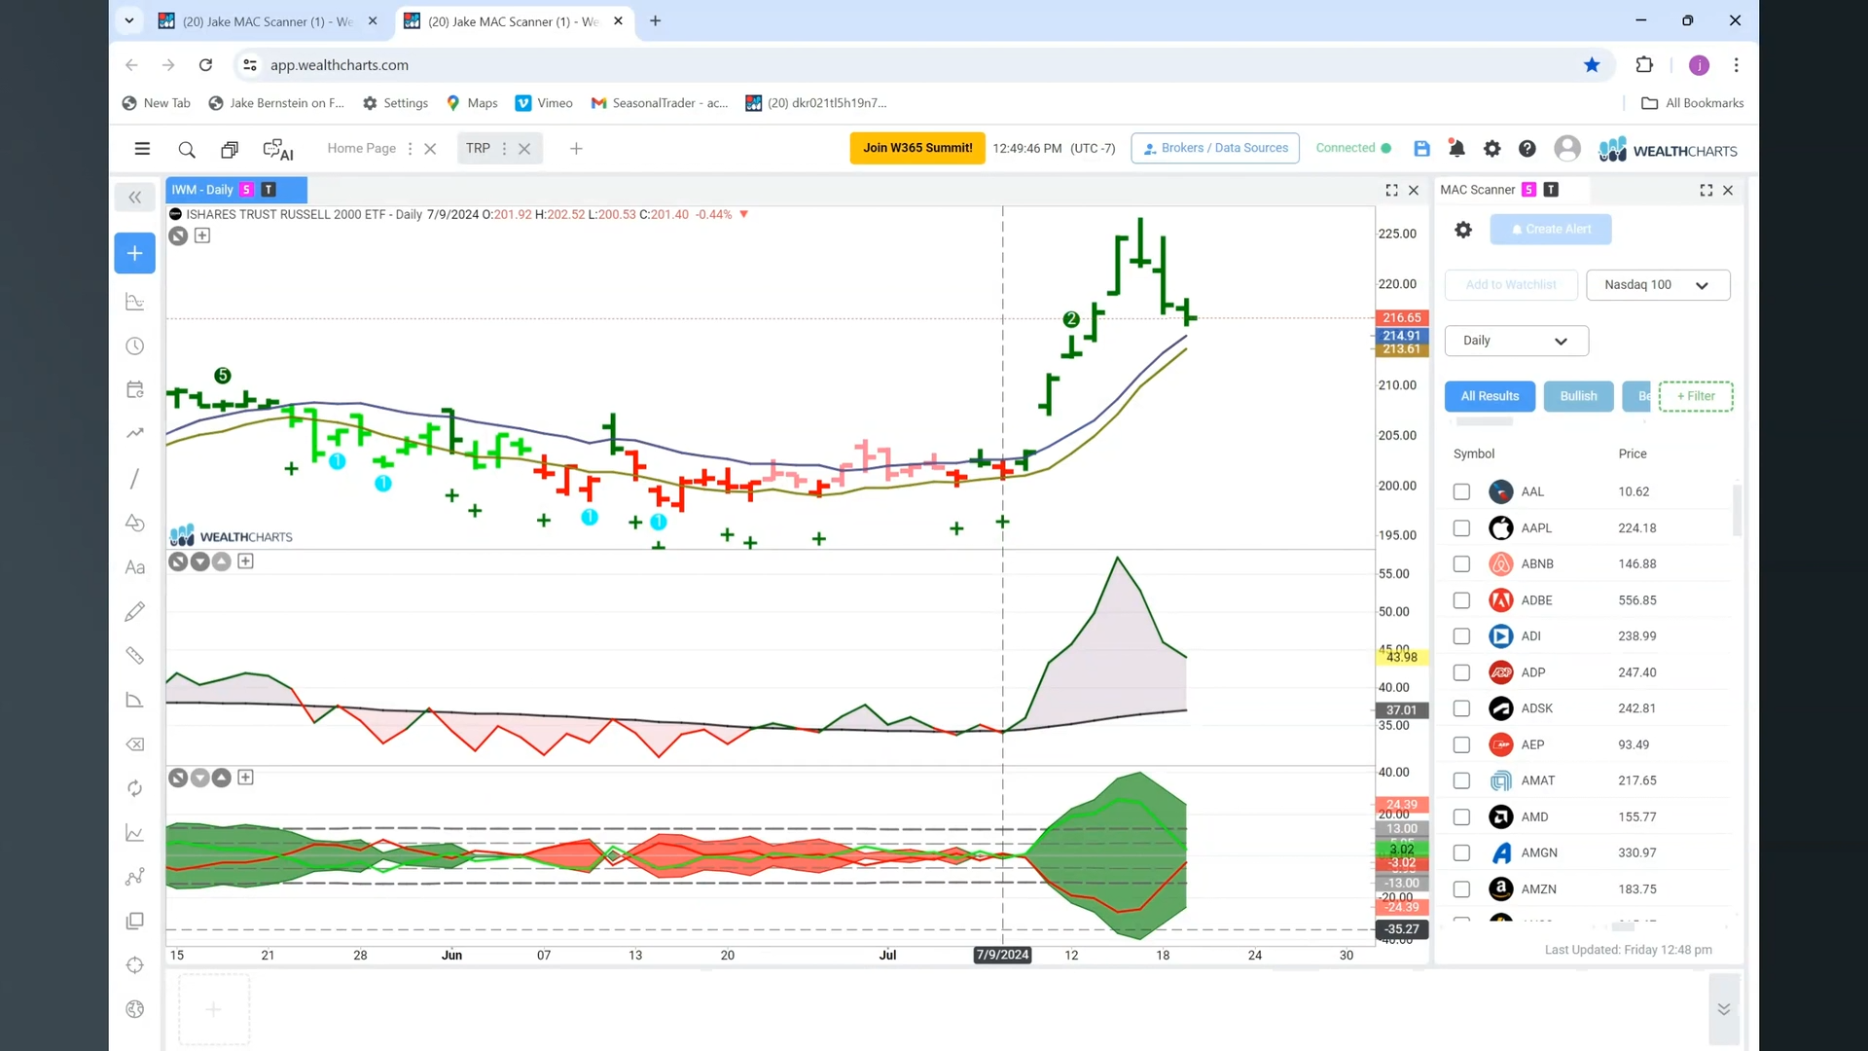Click the Add to Watchlist button
1868x1051 pixels.
pyautogui.click(x=1511, y=285)
